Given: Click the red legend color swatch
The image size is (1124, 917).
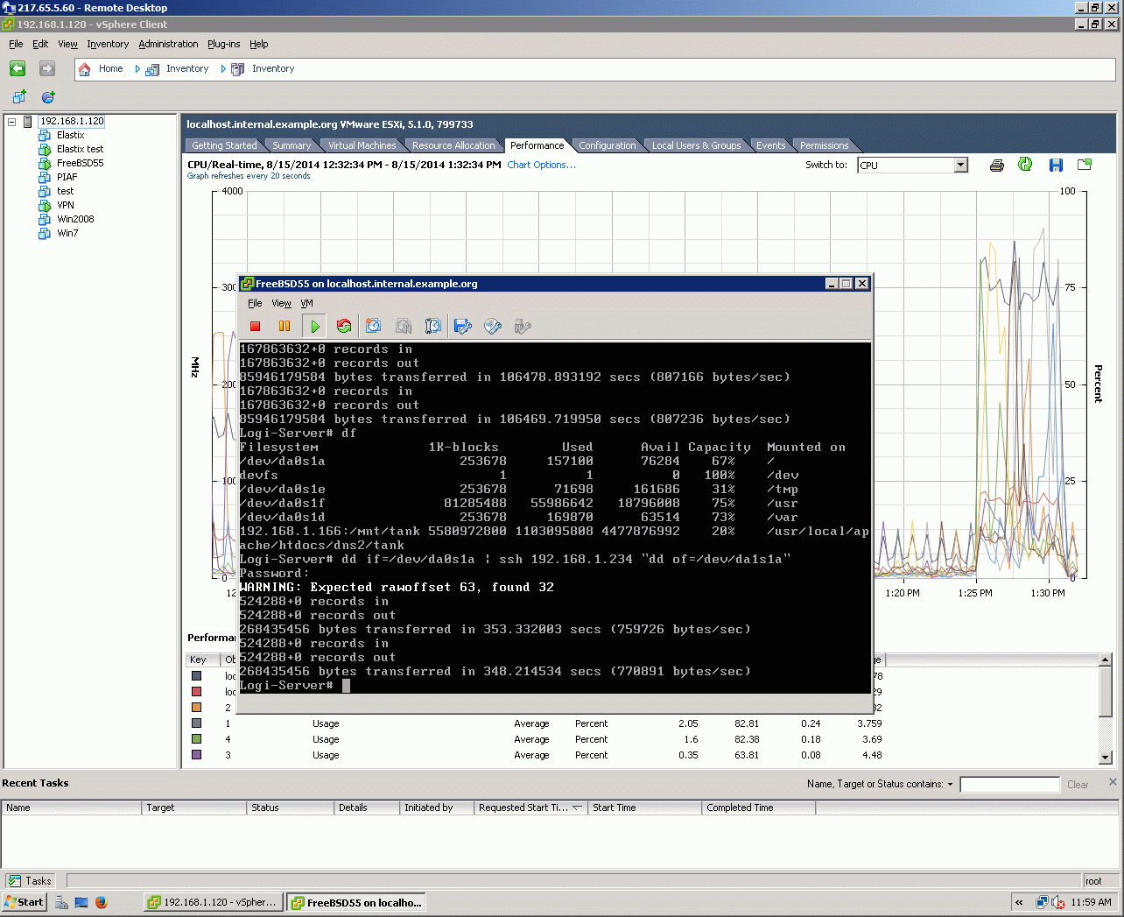Looking at the screenshot, I should (x=196, y=692).
